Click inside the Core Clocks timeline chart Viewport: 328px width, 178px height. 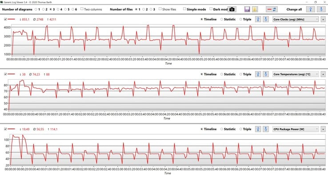click(x=168, y=40)
